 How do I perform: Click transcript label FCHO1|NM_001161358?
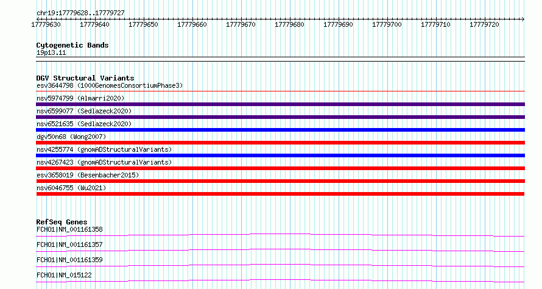tap(69, 229)
